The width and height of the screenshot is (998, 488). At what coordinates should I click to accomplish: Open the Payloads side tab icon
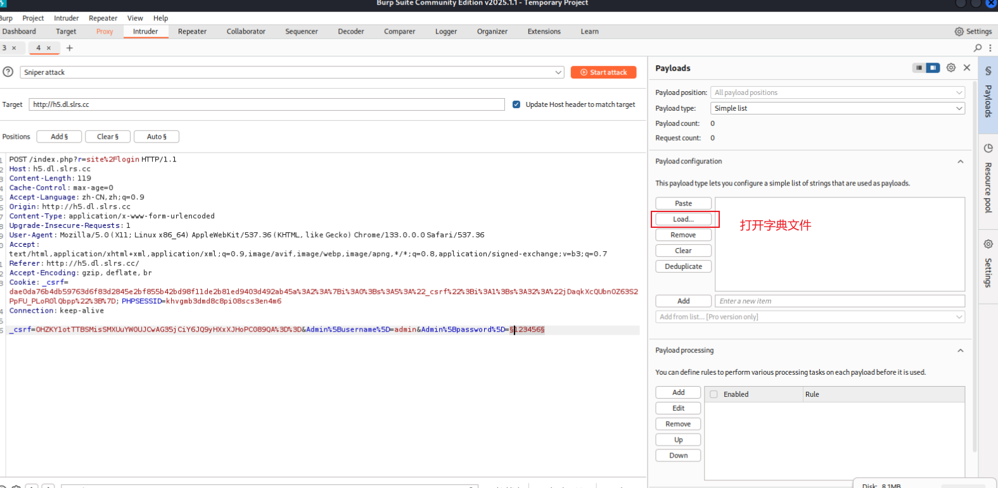[x=988, y=72]
